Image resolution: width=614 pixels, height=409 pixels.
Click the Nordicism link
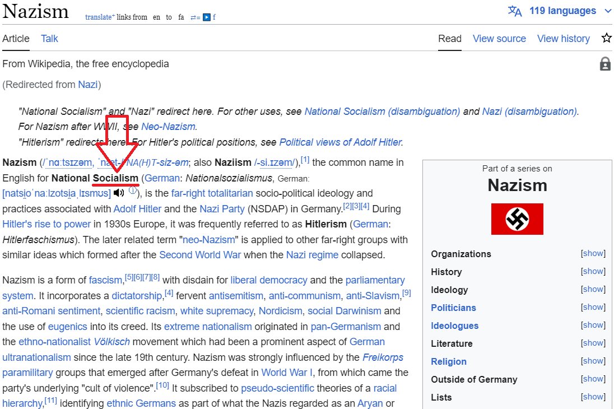280,311
